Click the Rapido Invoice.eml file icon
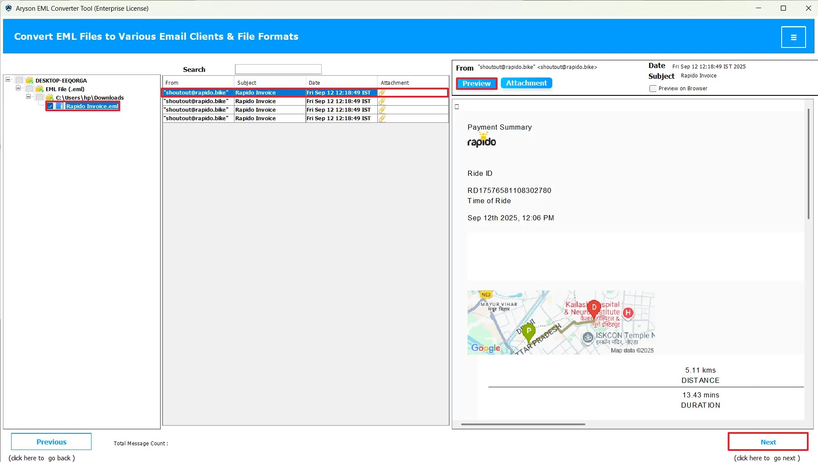This screenshot has width=818, height=462. [x=60, y=106]
